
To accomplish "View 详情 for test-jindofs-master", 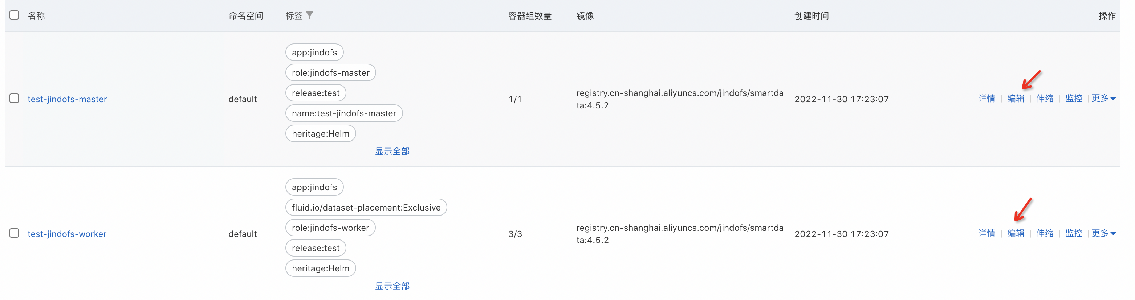I will [x=986, y=99].
